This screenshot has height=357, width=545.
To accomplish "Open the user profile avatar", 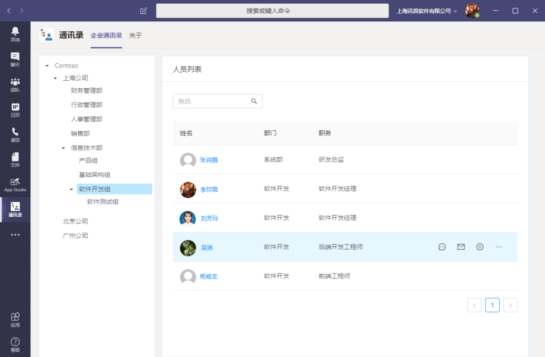I will point(473,11).
